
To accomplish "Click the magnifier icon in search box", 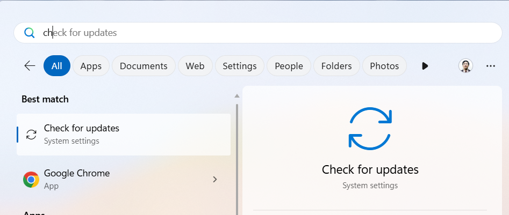I will pos(29,33).
